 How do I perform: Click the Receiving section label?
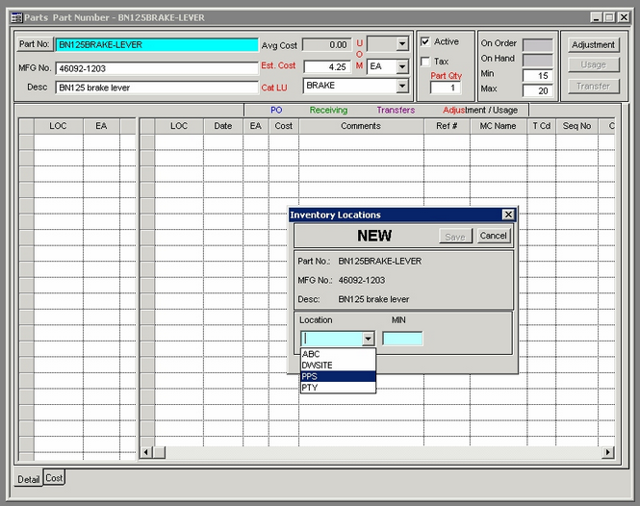click(x=328, y=111)
